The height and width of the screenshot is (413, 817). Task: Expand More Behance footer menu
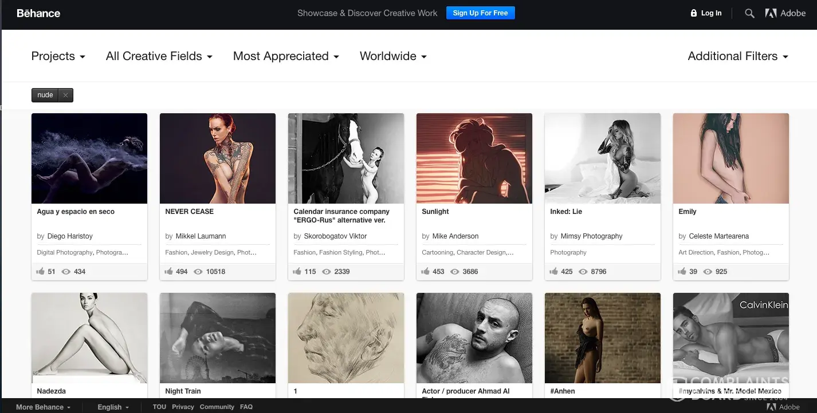tap(44, 407)
